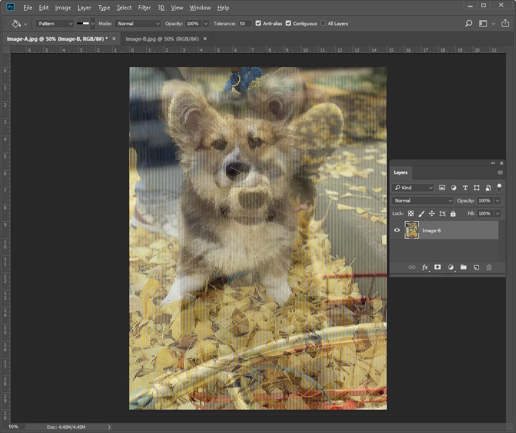Add a layer mask to Image-B
The width and height of the screenshot is (516, 433).
[437, 267]
